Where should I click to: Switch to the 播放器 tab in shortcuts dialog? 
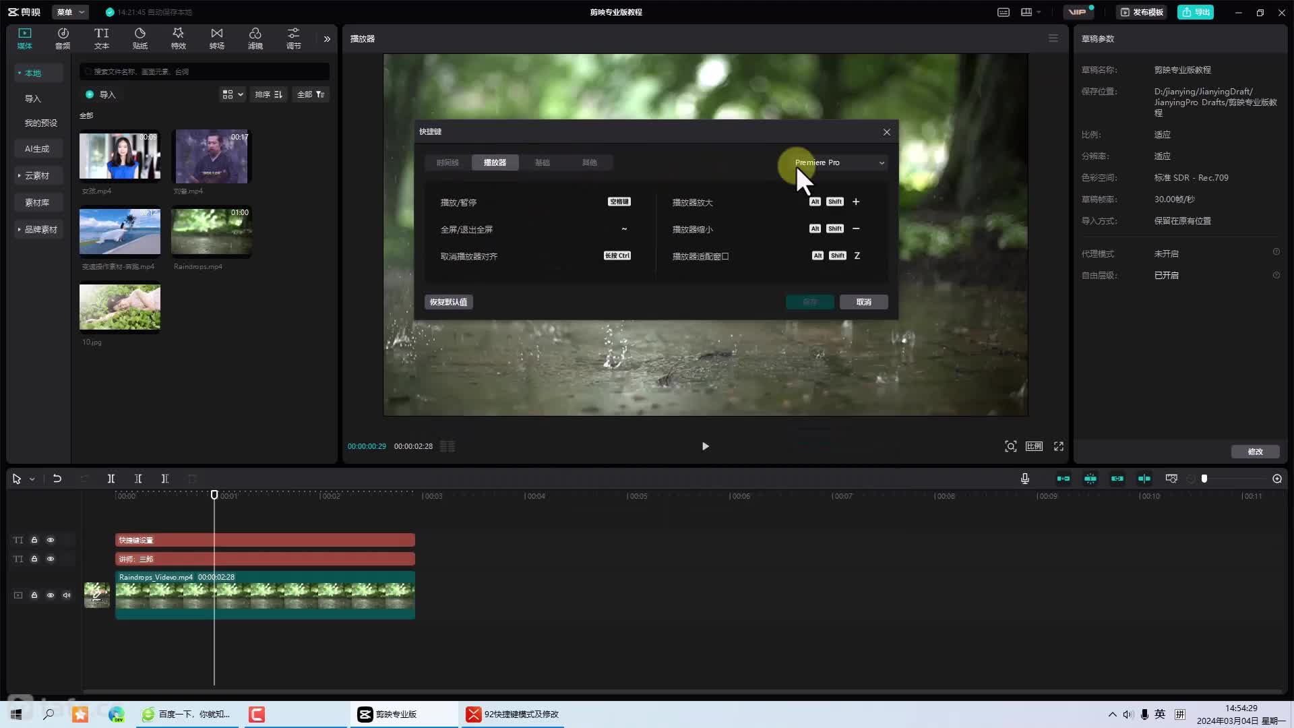[495, 162]
